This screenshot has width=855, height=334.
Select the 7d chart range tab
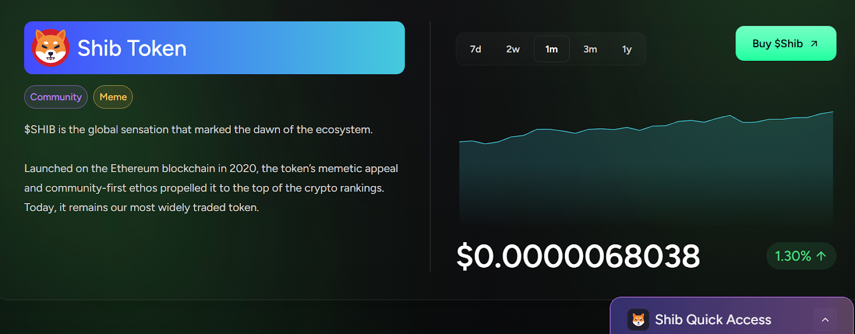[476, 49]
